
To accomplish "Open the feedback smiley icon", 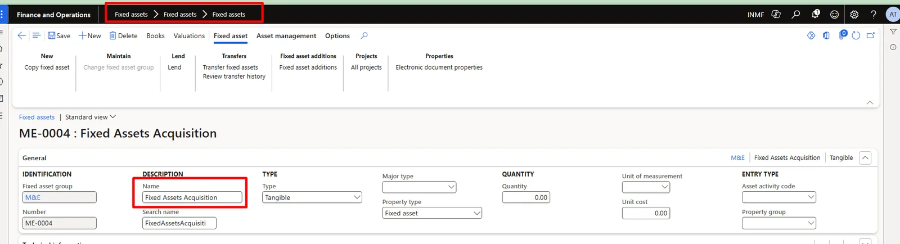I will [x=835, y=15].
